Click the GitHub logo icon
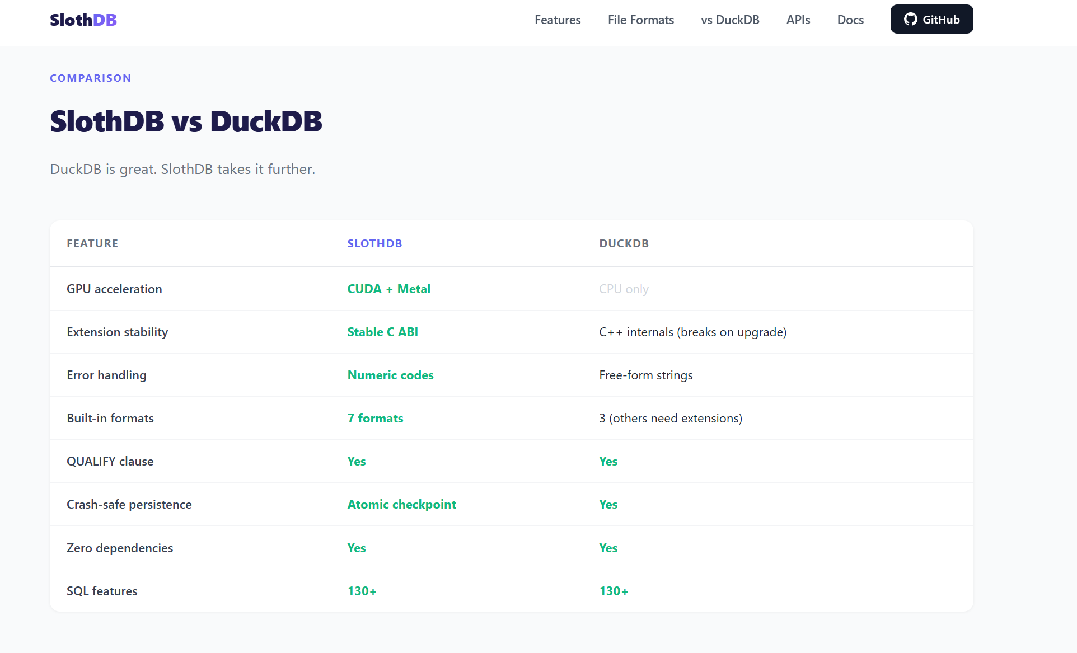The width and height of the screenshot is (1077, 653). pyautogui.click(x=911, y=18)
